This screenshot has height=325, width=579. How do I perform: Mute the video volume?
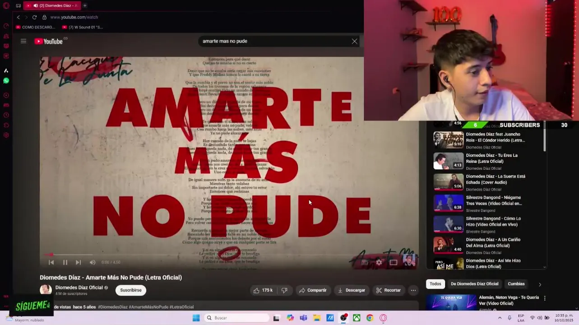pyautogui.click(x=93, y=262)
